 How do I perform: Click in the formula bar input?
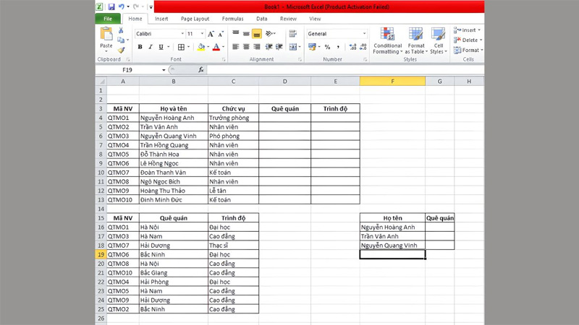click(345, 69)
